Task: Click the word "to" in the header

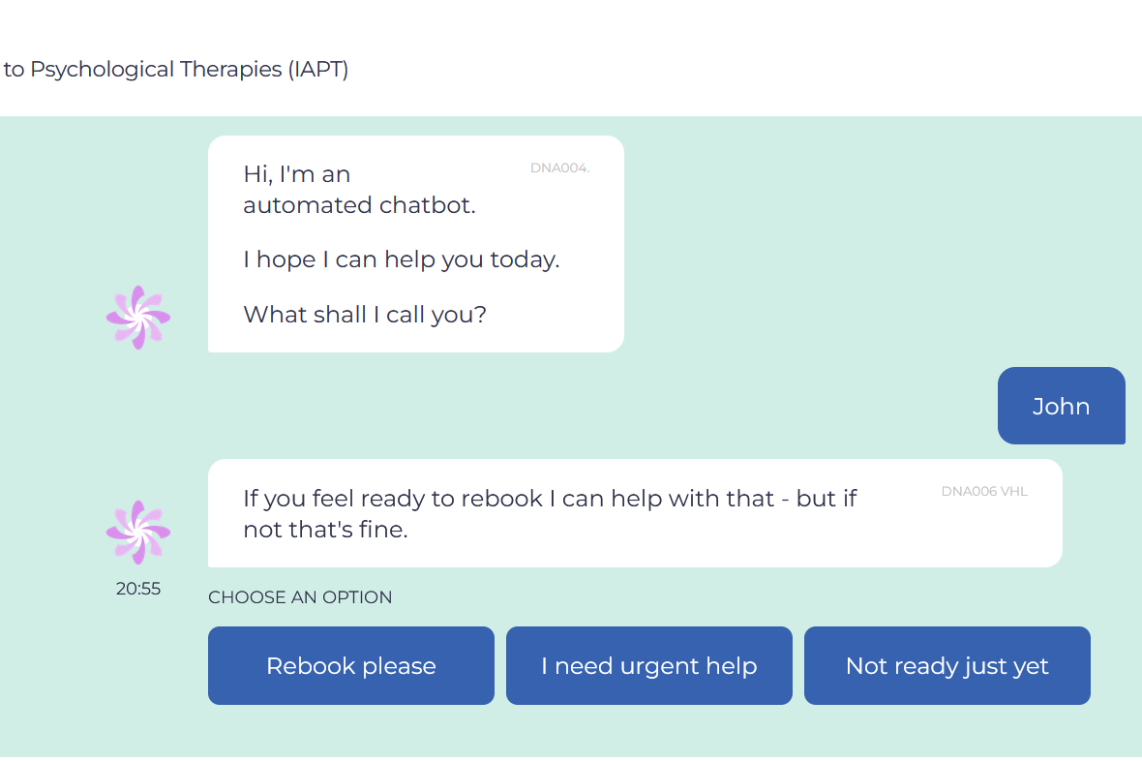Action: pyautogui.click(x=14, y=70)
